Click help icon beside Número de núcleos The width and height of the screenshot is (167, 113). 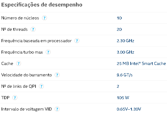tap(44, 18)
